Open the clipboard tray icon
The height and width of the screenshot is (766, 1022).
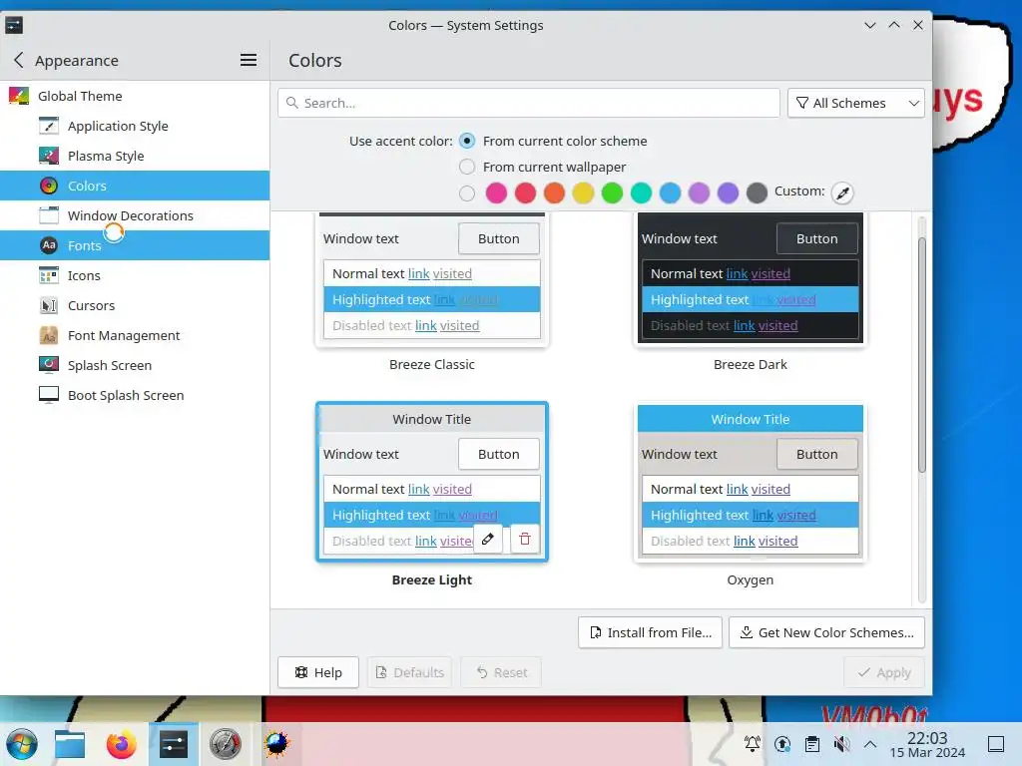click(812, 744)
